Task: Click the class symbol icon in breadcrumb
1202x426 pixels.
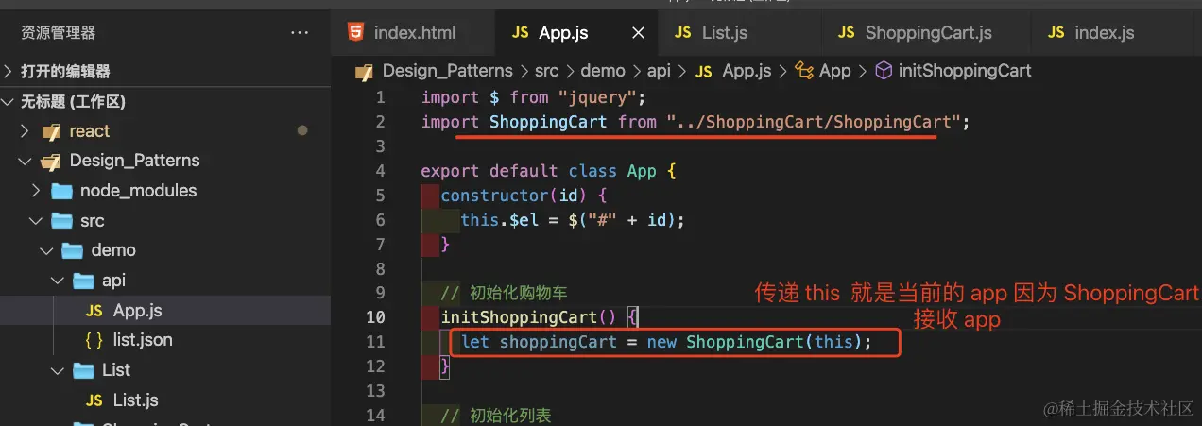Action: 805,71
